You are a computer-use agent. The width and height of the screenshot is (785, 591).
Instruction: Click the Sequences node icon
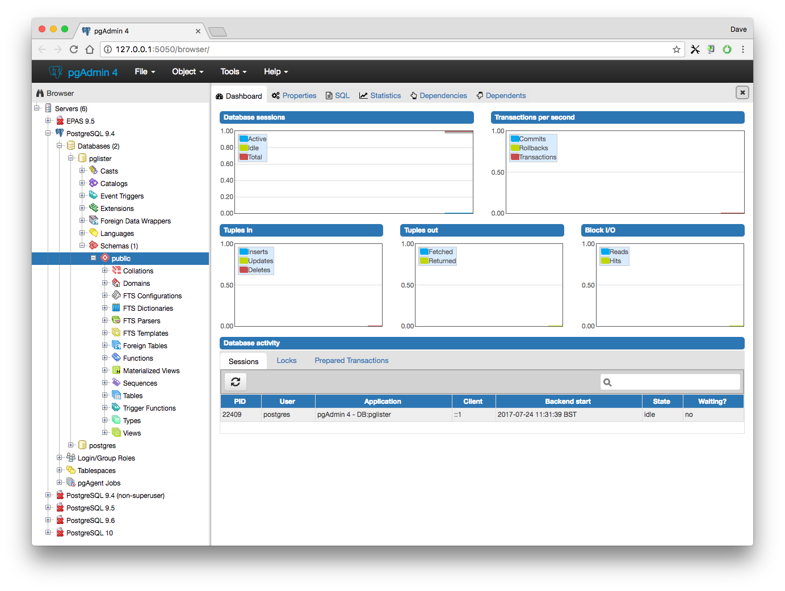116,383
